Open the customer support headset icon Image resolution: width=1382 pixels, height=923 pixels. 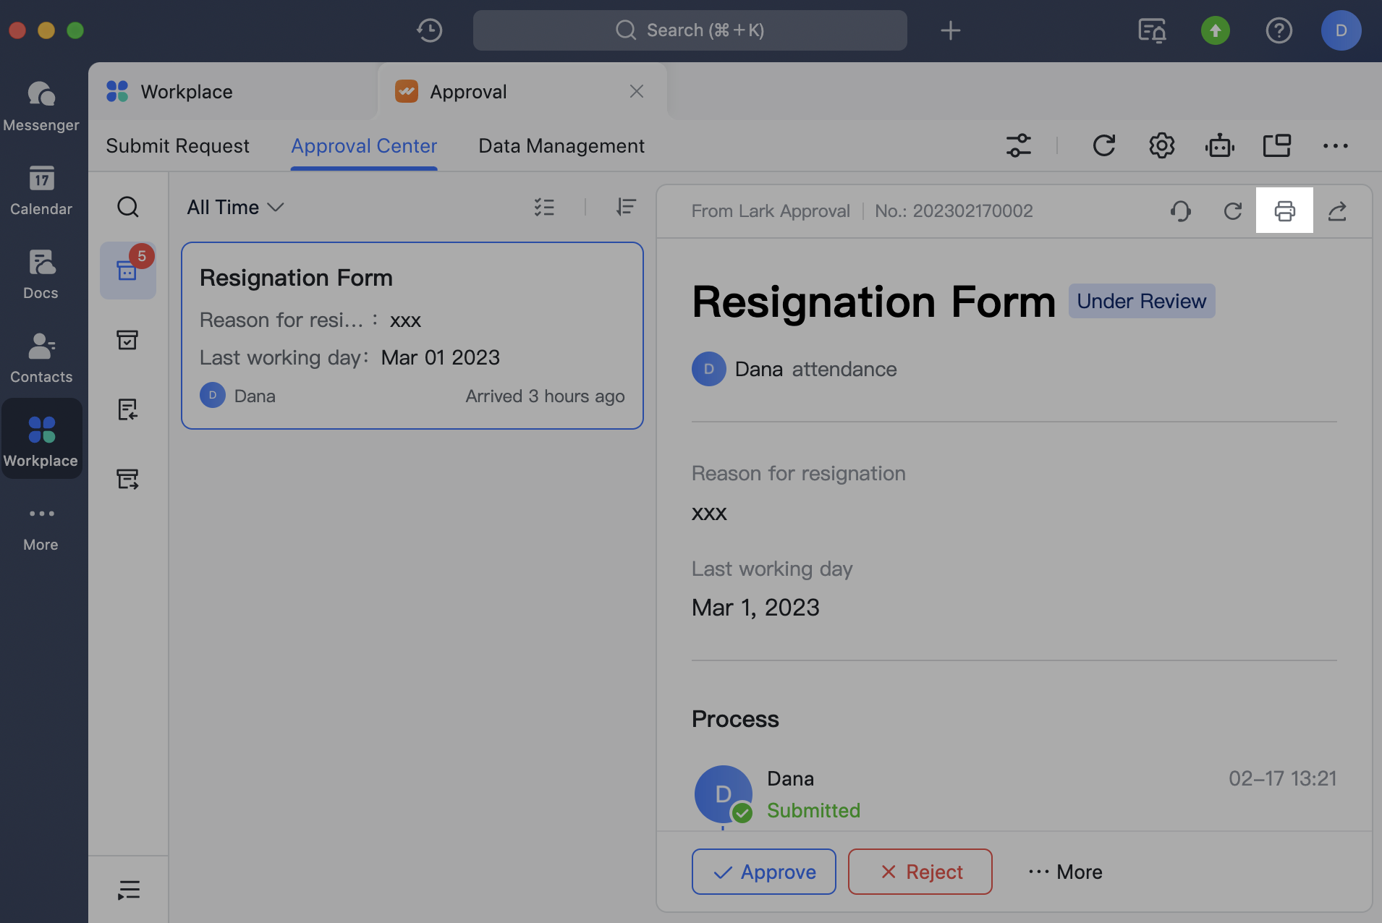click(x=1180, y=210)
